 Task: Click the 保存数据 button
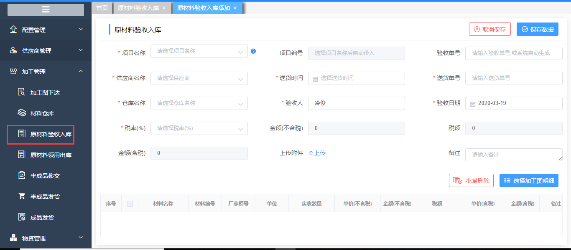pos(538,29)
